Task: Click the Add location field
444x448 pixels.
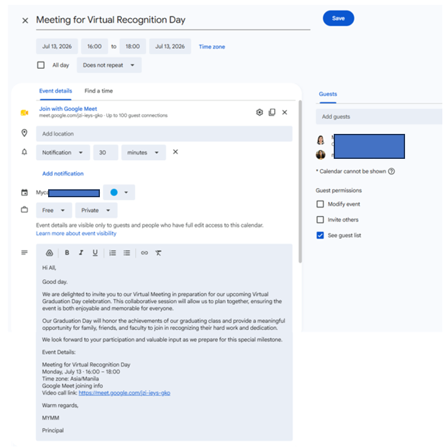Action: [x=164, y=134]
